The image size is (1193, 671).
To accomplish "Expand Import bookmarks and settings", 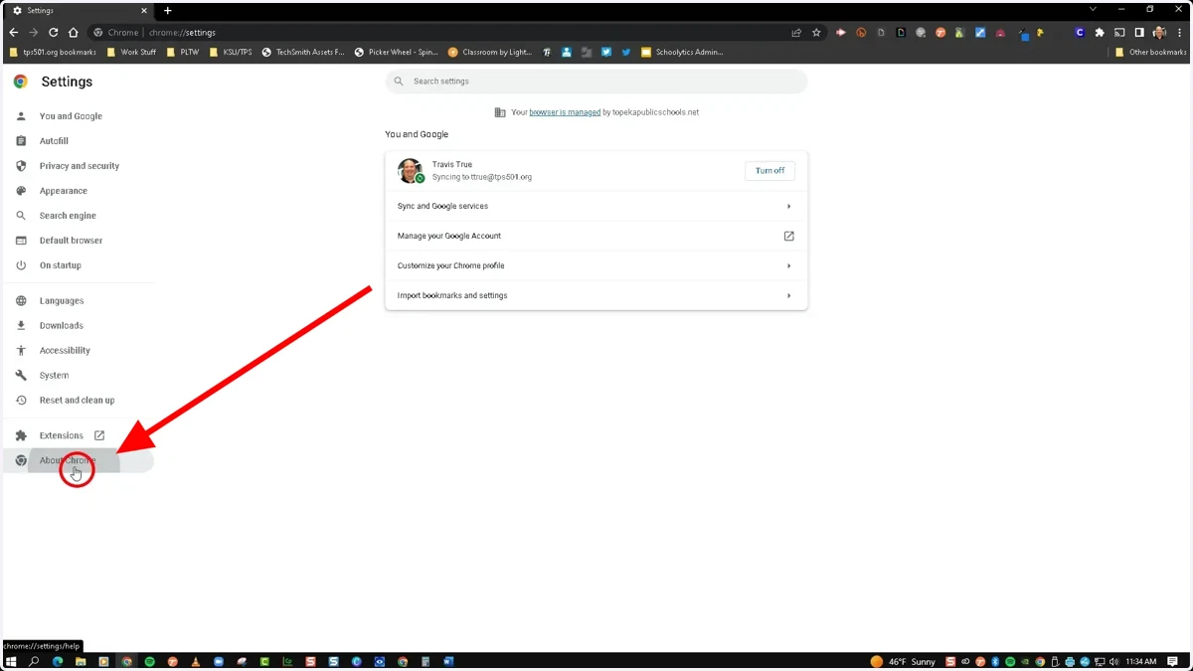I will pyautogui.click(x=596, y=296).
